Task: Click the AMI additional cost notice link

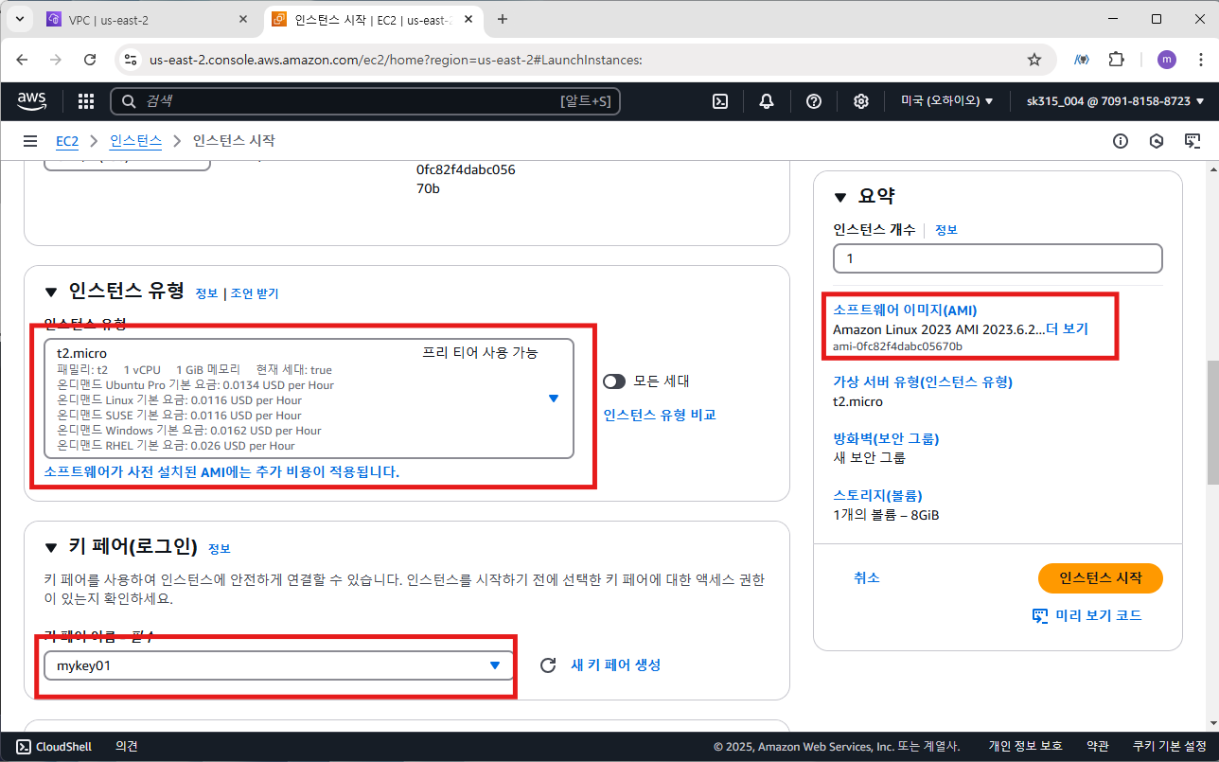Action: click(x=221, y=471)
